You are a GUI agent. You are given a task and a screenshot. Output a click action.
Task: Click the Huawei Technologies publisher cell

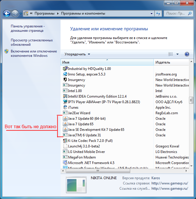pyautogui.click(x=172, y=157)
